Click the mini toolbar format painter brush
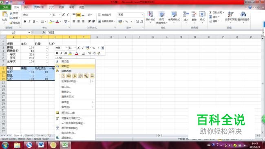265x149 pixels. pyautogui.click(x=99, y=53)
